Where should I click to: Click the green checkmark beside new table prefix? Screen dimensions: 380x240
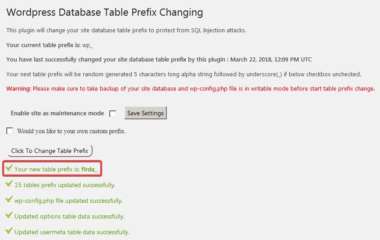point(9,168)
